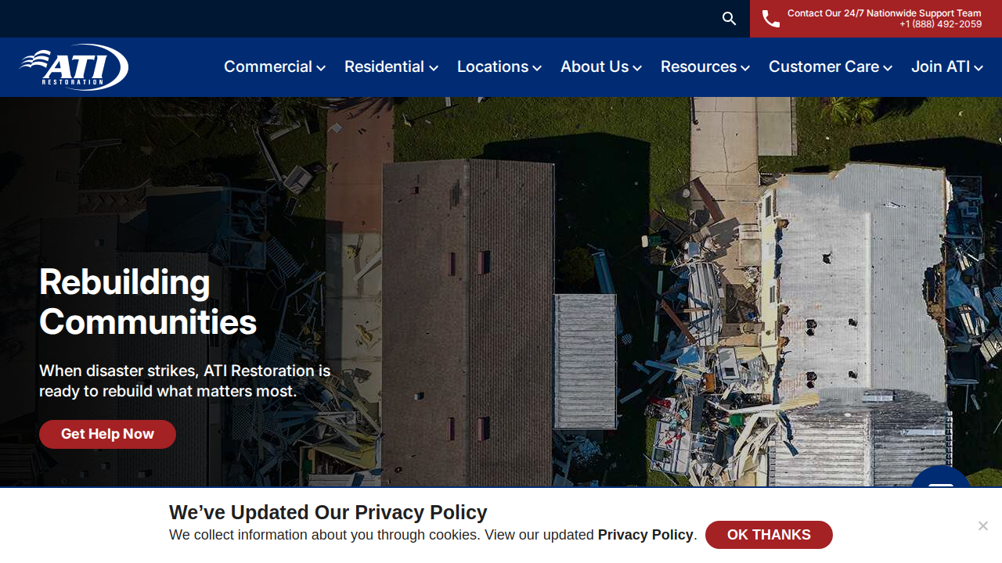Click the Rebuilding Communities headline
Screen dimensions: 1002x563
click(148, 302)
